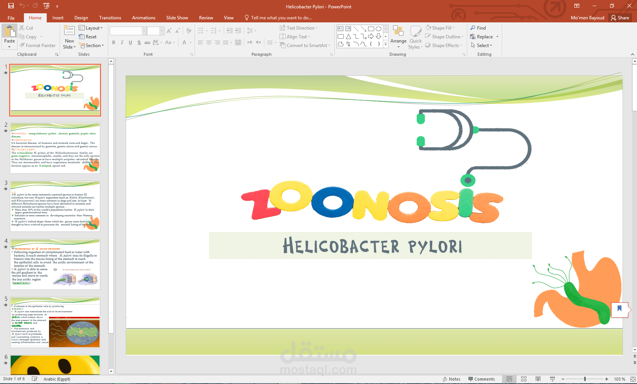Open Shape Effects options
The width and height of the screenshot is (637, 384).
[444, 46]
